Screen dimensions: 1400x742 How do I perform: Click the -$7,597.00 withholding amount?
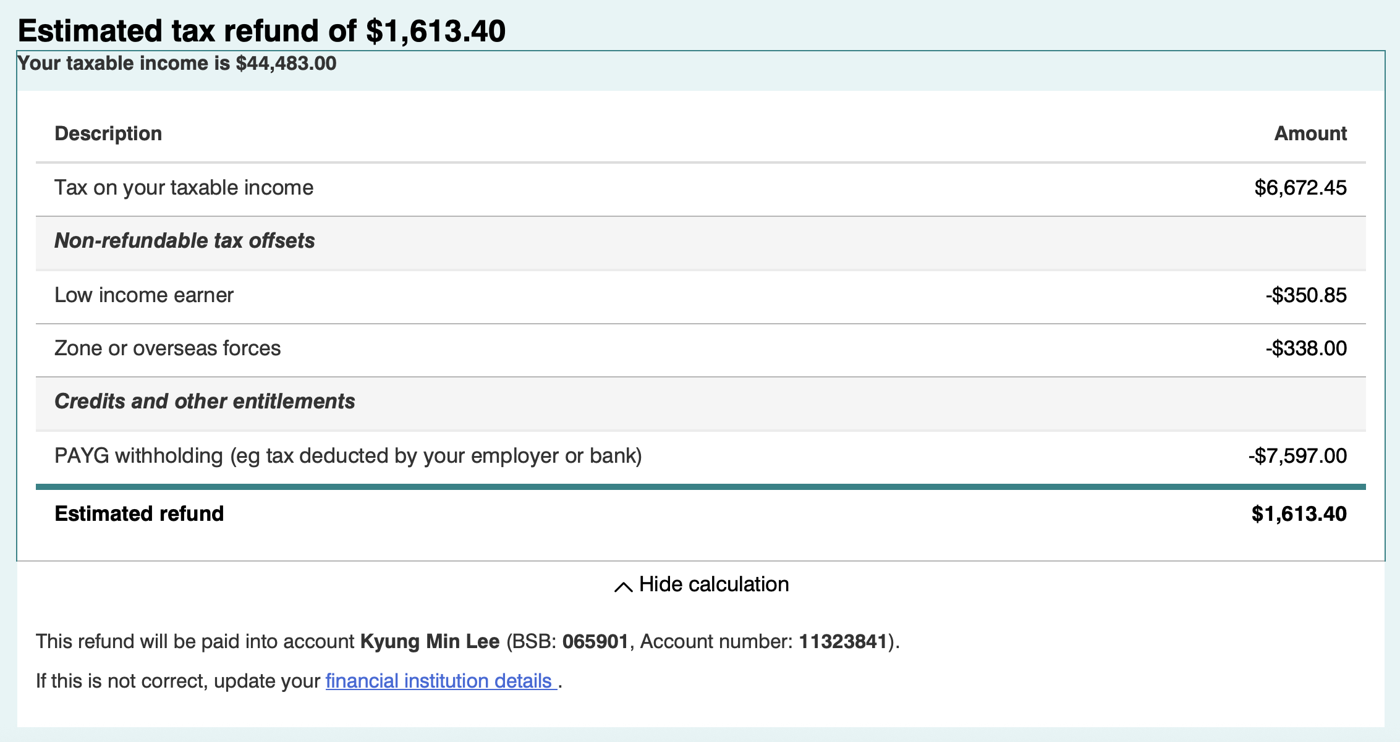(x=1297, y=456)
